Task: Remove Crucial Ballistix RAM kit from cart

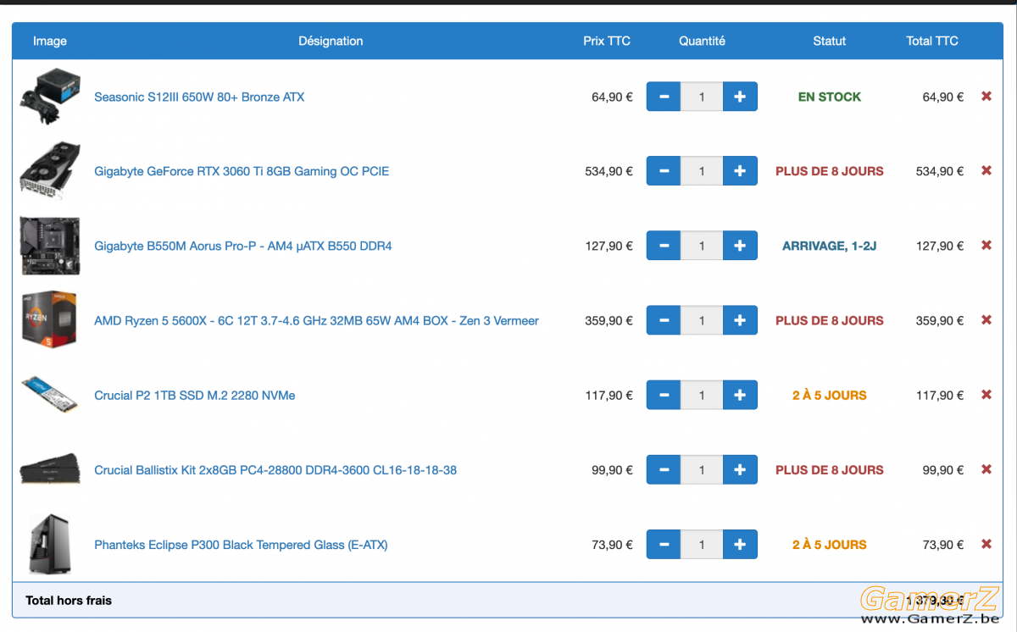Action: [986, 469]
